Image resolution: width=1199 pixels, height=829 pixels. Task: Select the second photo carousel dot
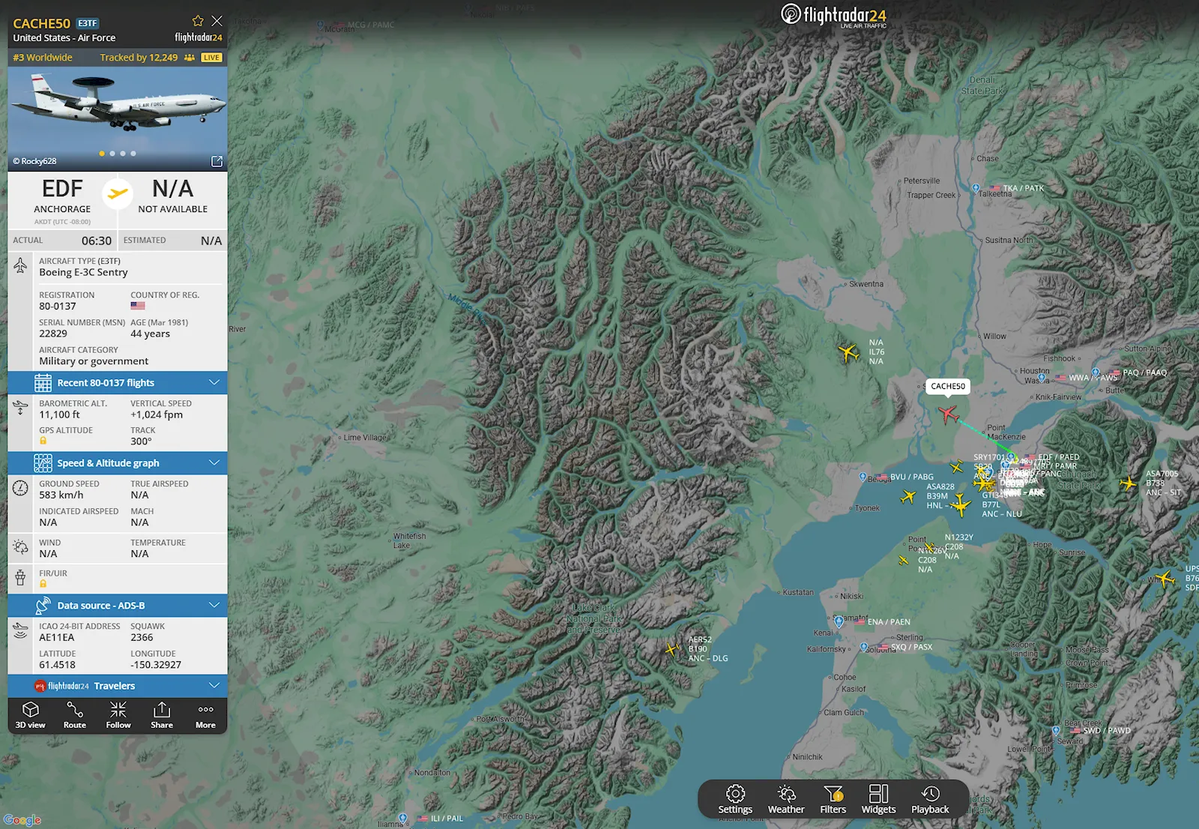(112, 154)
